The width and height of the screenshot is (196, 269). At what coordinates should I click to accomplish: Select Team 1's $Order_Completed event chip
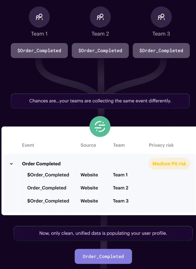(39, 51)
